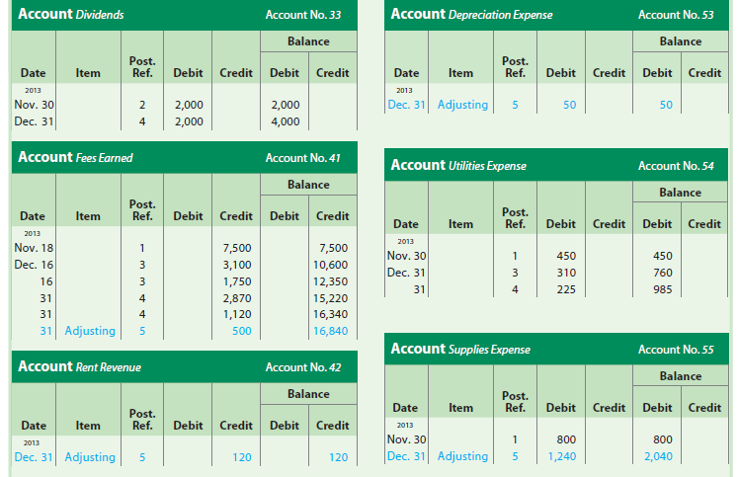The height and width of the screenshot is (477, 738).
Task: Click the Account Rent Revenue header
Action: (x=79, y=366)
